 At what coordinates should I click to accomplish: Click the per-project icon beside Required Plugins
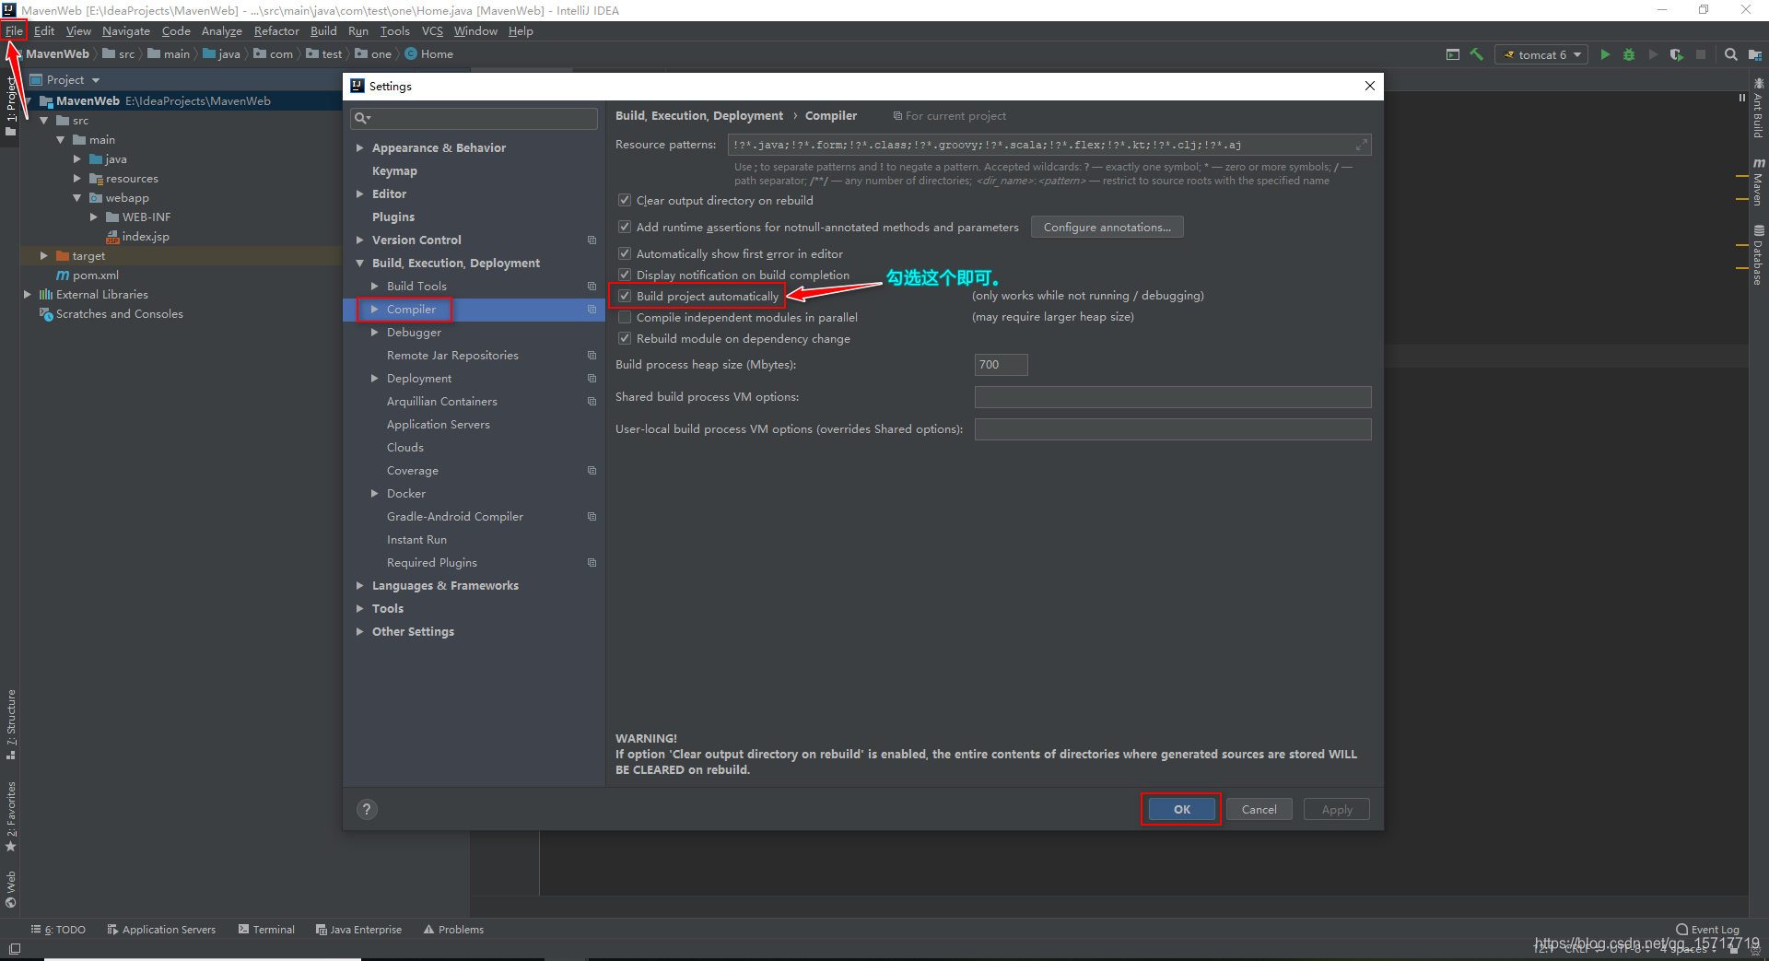tap(592, 563)
